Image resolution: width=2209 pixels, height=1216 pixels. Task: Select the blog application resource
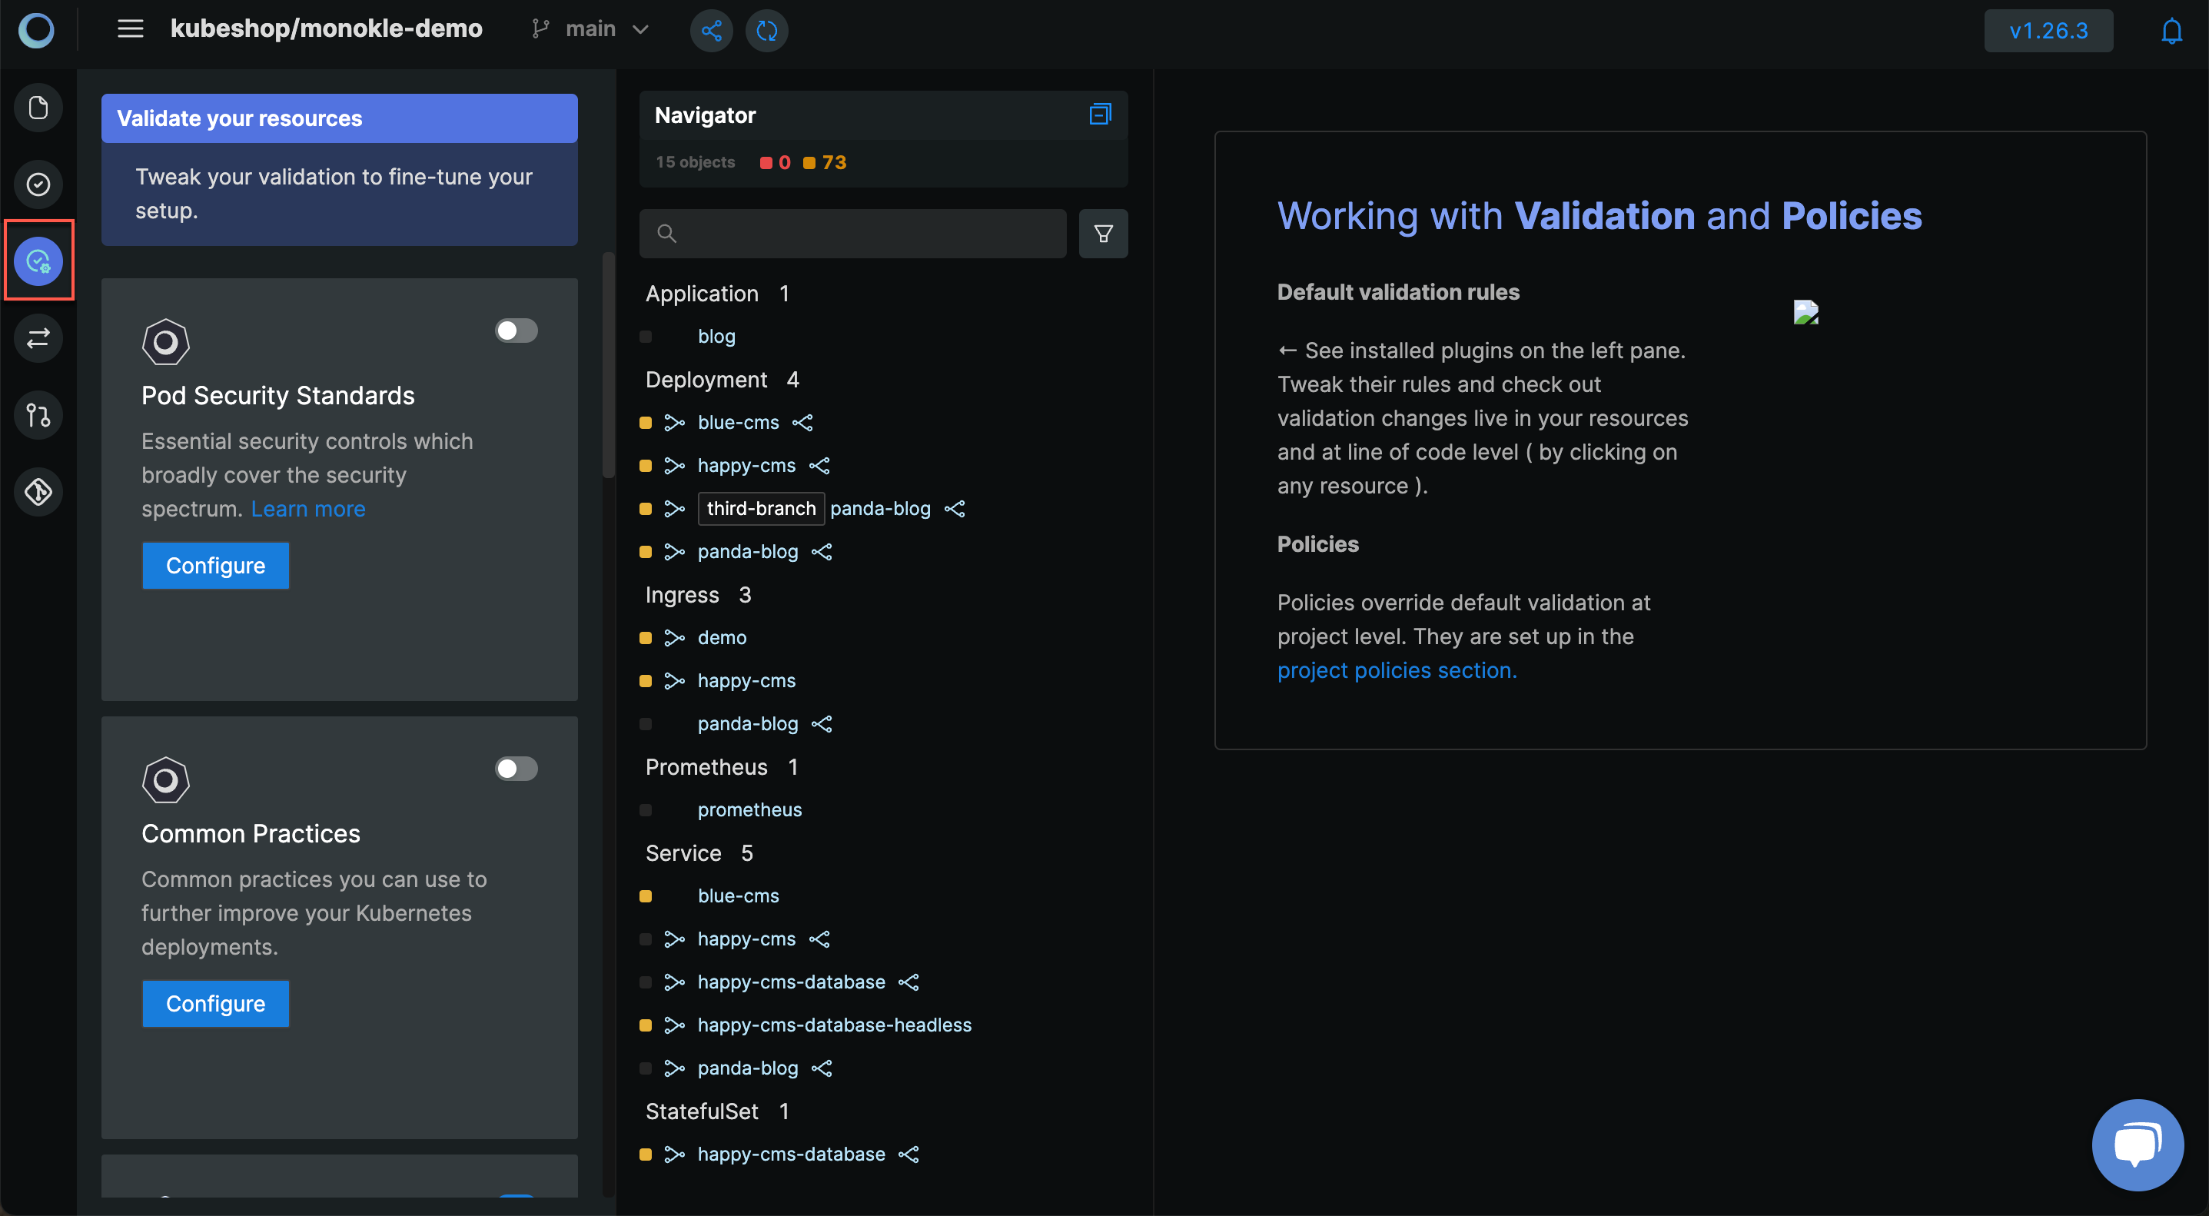(x=716, y=337)
